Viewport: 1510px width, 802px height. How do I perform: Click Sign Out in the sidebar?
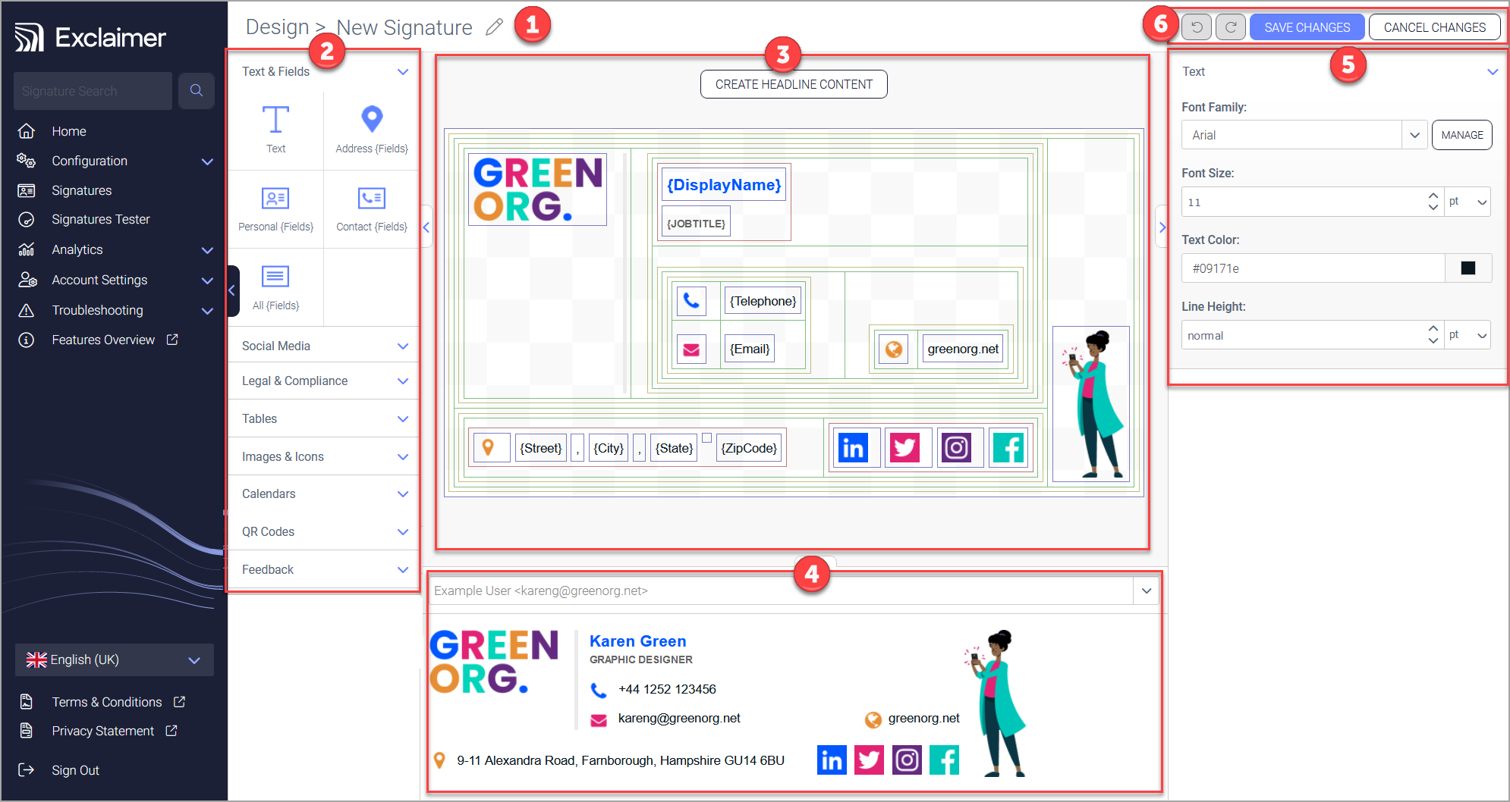(x=75, y=770)
